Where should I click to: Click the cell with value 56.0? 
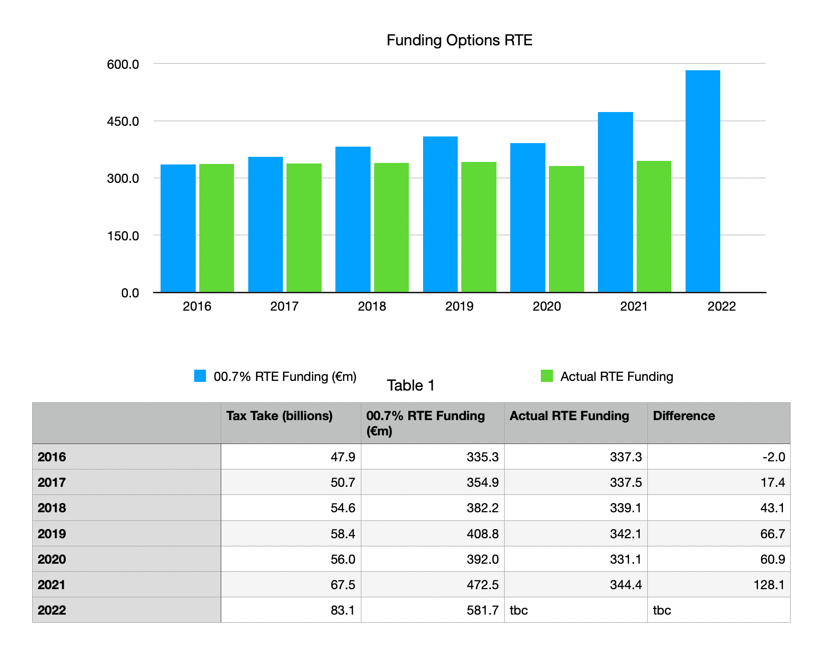pos(291,559)
